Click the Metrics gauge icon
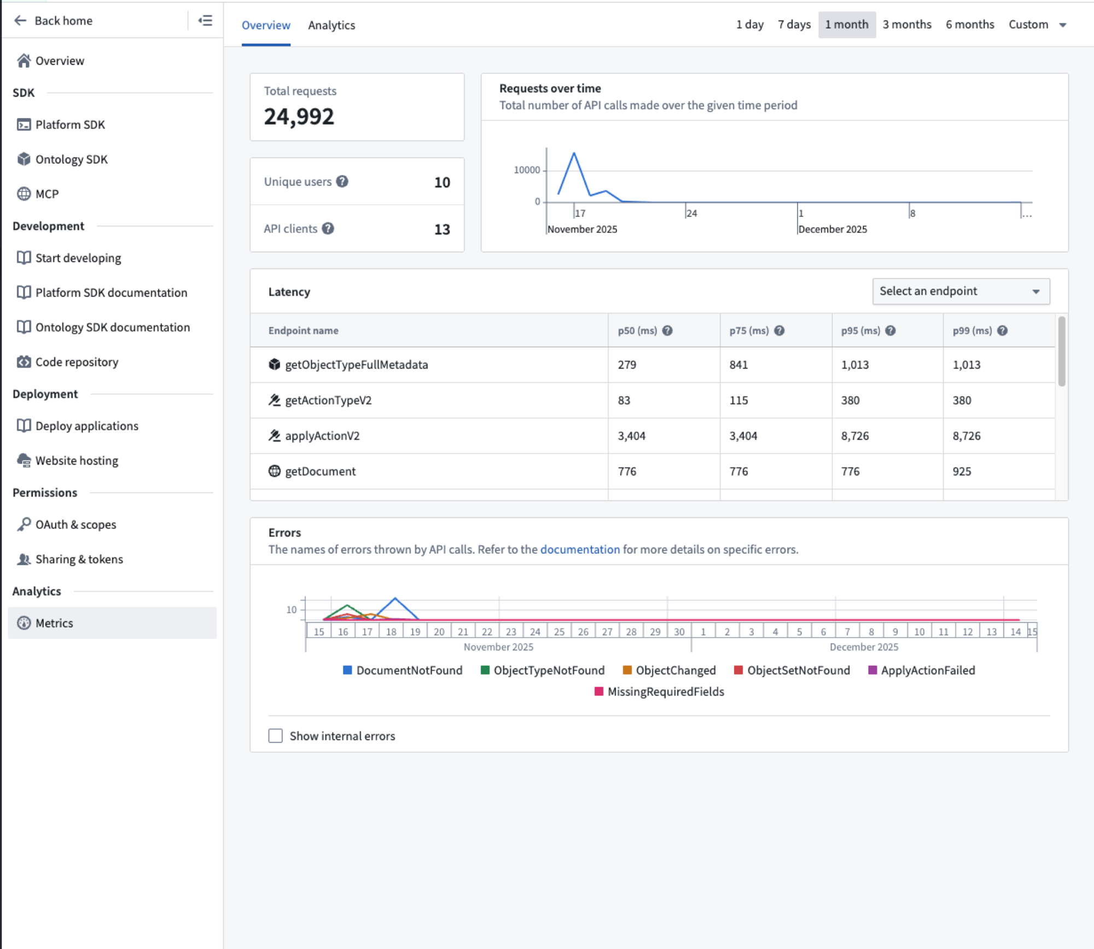This screenshot has width=1094, height=949. pyautogui.click(x=24, y=623)
